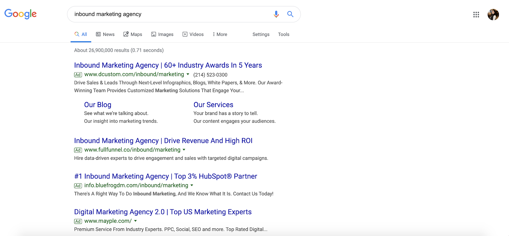
Task: Click the 'Drive Sales & Leads' description
Action: pyautogui.click(x=178, y=86)
